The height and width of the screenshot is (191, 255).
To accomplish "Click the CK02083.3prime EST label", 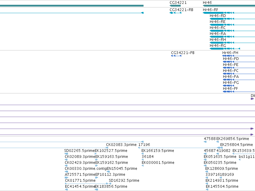I will (121, 145).
